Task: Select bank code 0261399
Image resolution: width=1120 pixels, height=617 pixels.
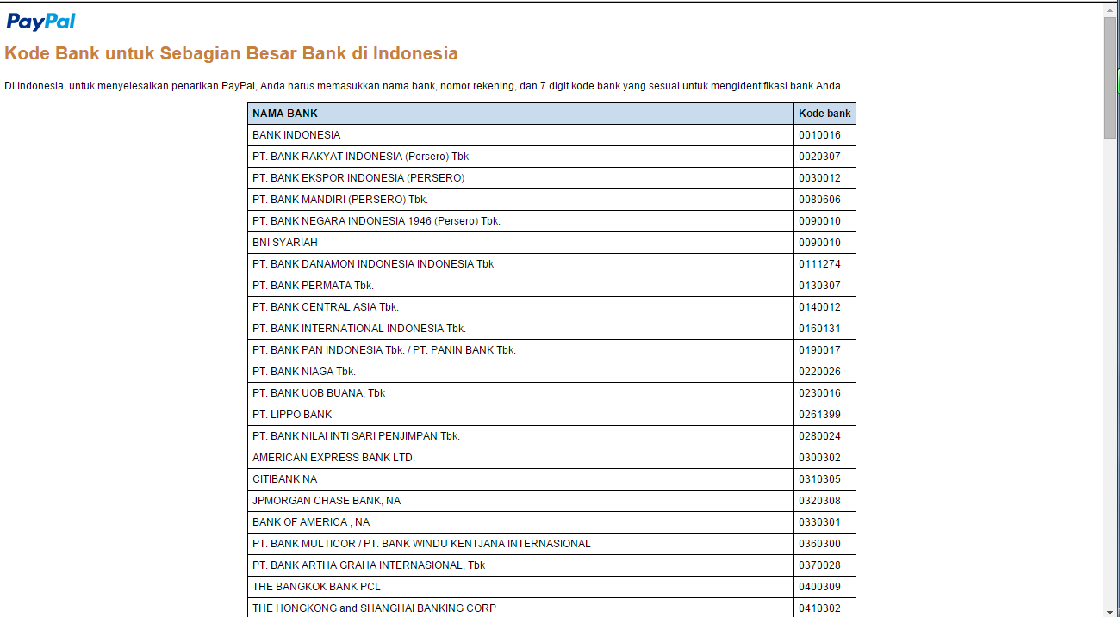Action: tap(819, 415)
